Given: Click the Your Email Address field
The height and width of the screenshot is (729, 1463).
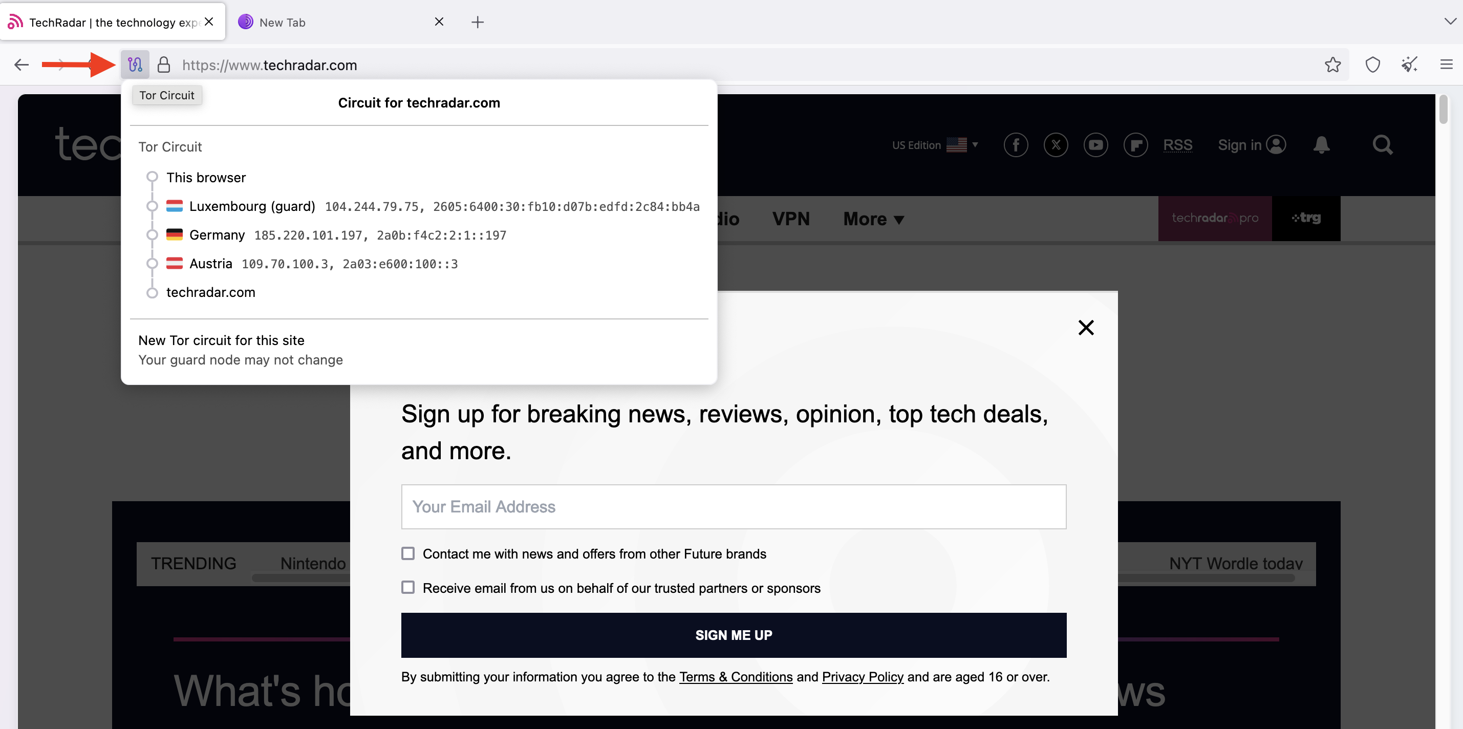Looking at the screenshot, I should coord(733,506).
